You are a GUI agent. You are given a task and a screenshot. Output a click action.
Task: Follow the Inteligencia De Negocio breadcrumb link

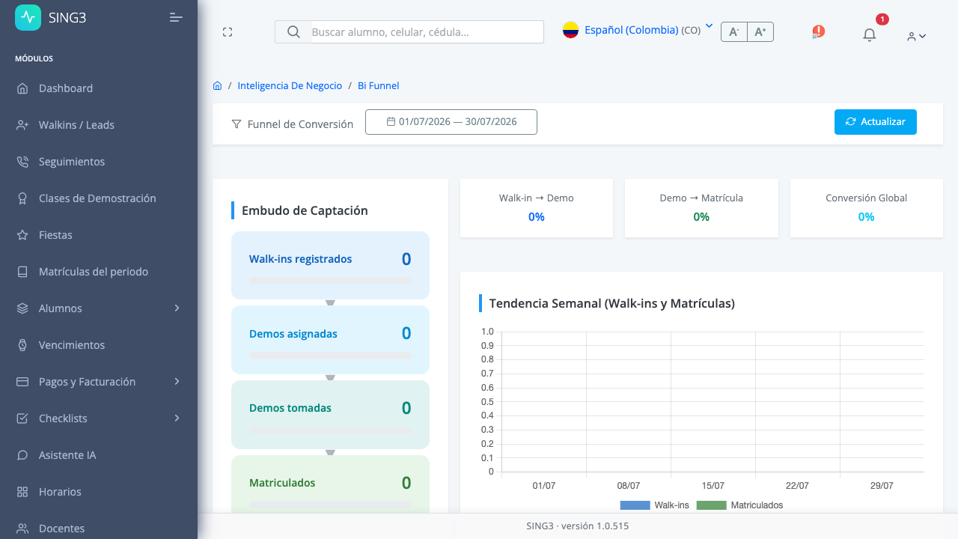pyautogui.click(x=290, y=85)
